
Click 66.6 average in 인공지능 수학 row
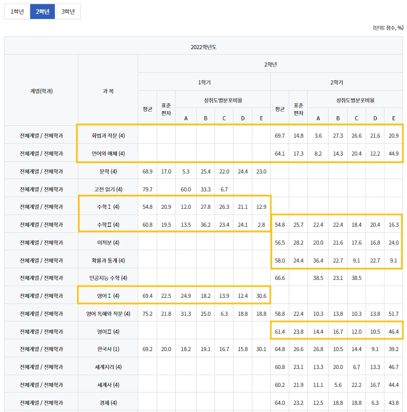tap(280, 278)
